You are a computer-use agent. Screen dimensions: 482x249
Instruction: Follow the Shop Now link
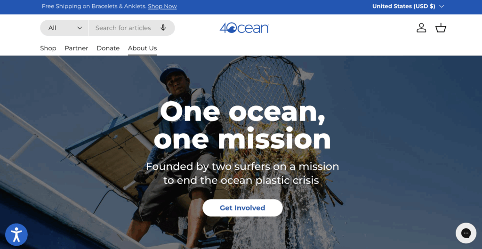162,6
